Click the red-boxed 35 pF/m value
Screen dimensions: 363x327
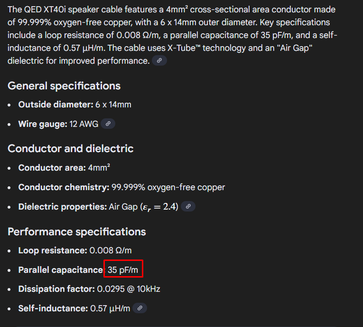123,270
